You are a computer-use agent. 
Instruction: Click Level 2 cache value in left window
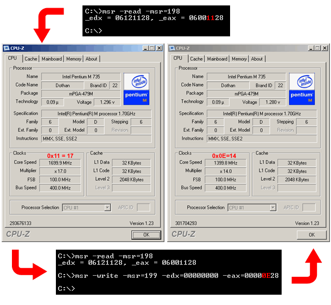(x=131, y=180)
